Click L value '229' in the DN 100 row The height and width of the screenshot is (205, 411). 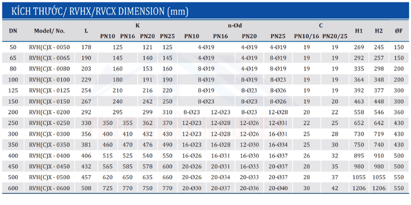coord(86,80)
